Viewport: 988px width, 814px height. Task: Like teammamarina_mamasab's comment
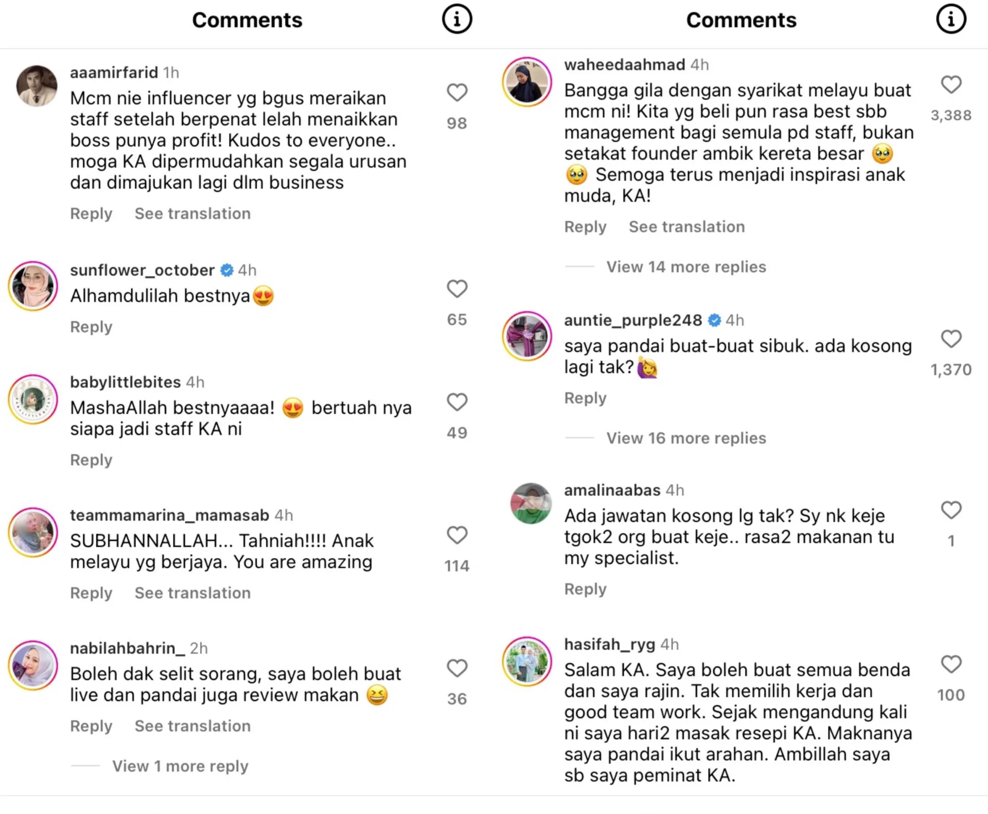tap(456, 535)
